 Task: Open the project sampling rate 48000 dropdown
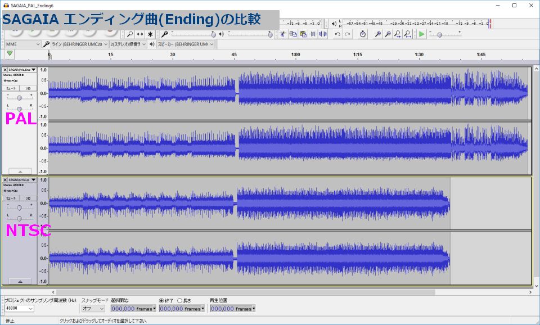coord(19,309)
